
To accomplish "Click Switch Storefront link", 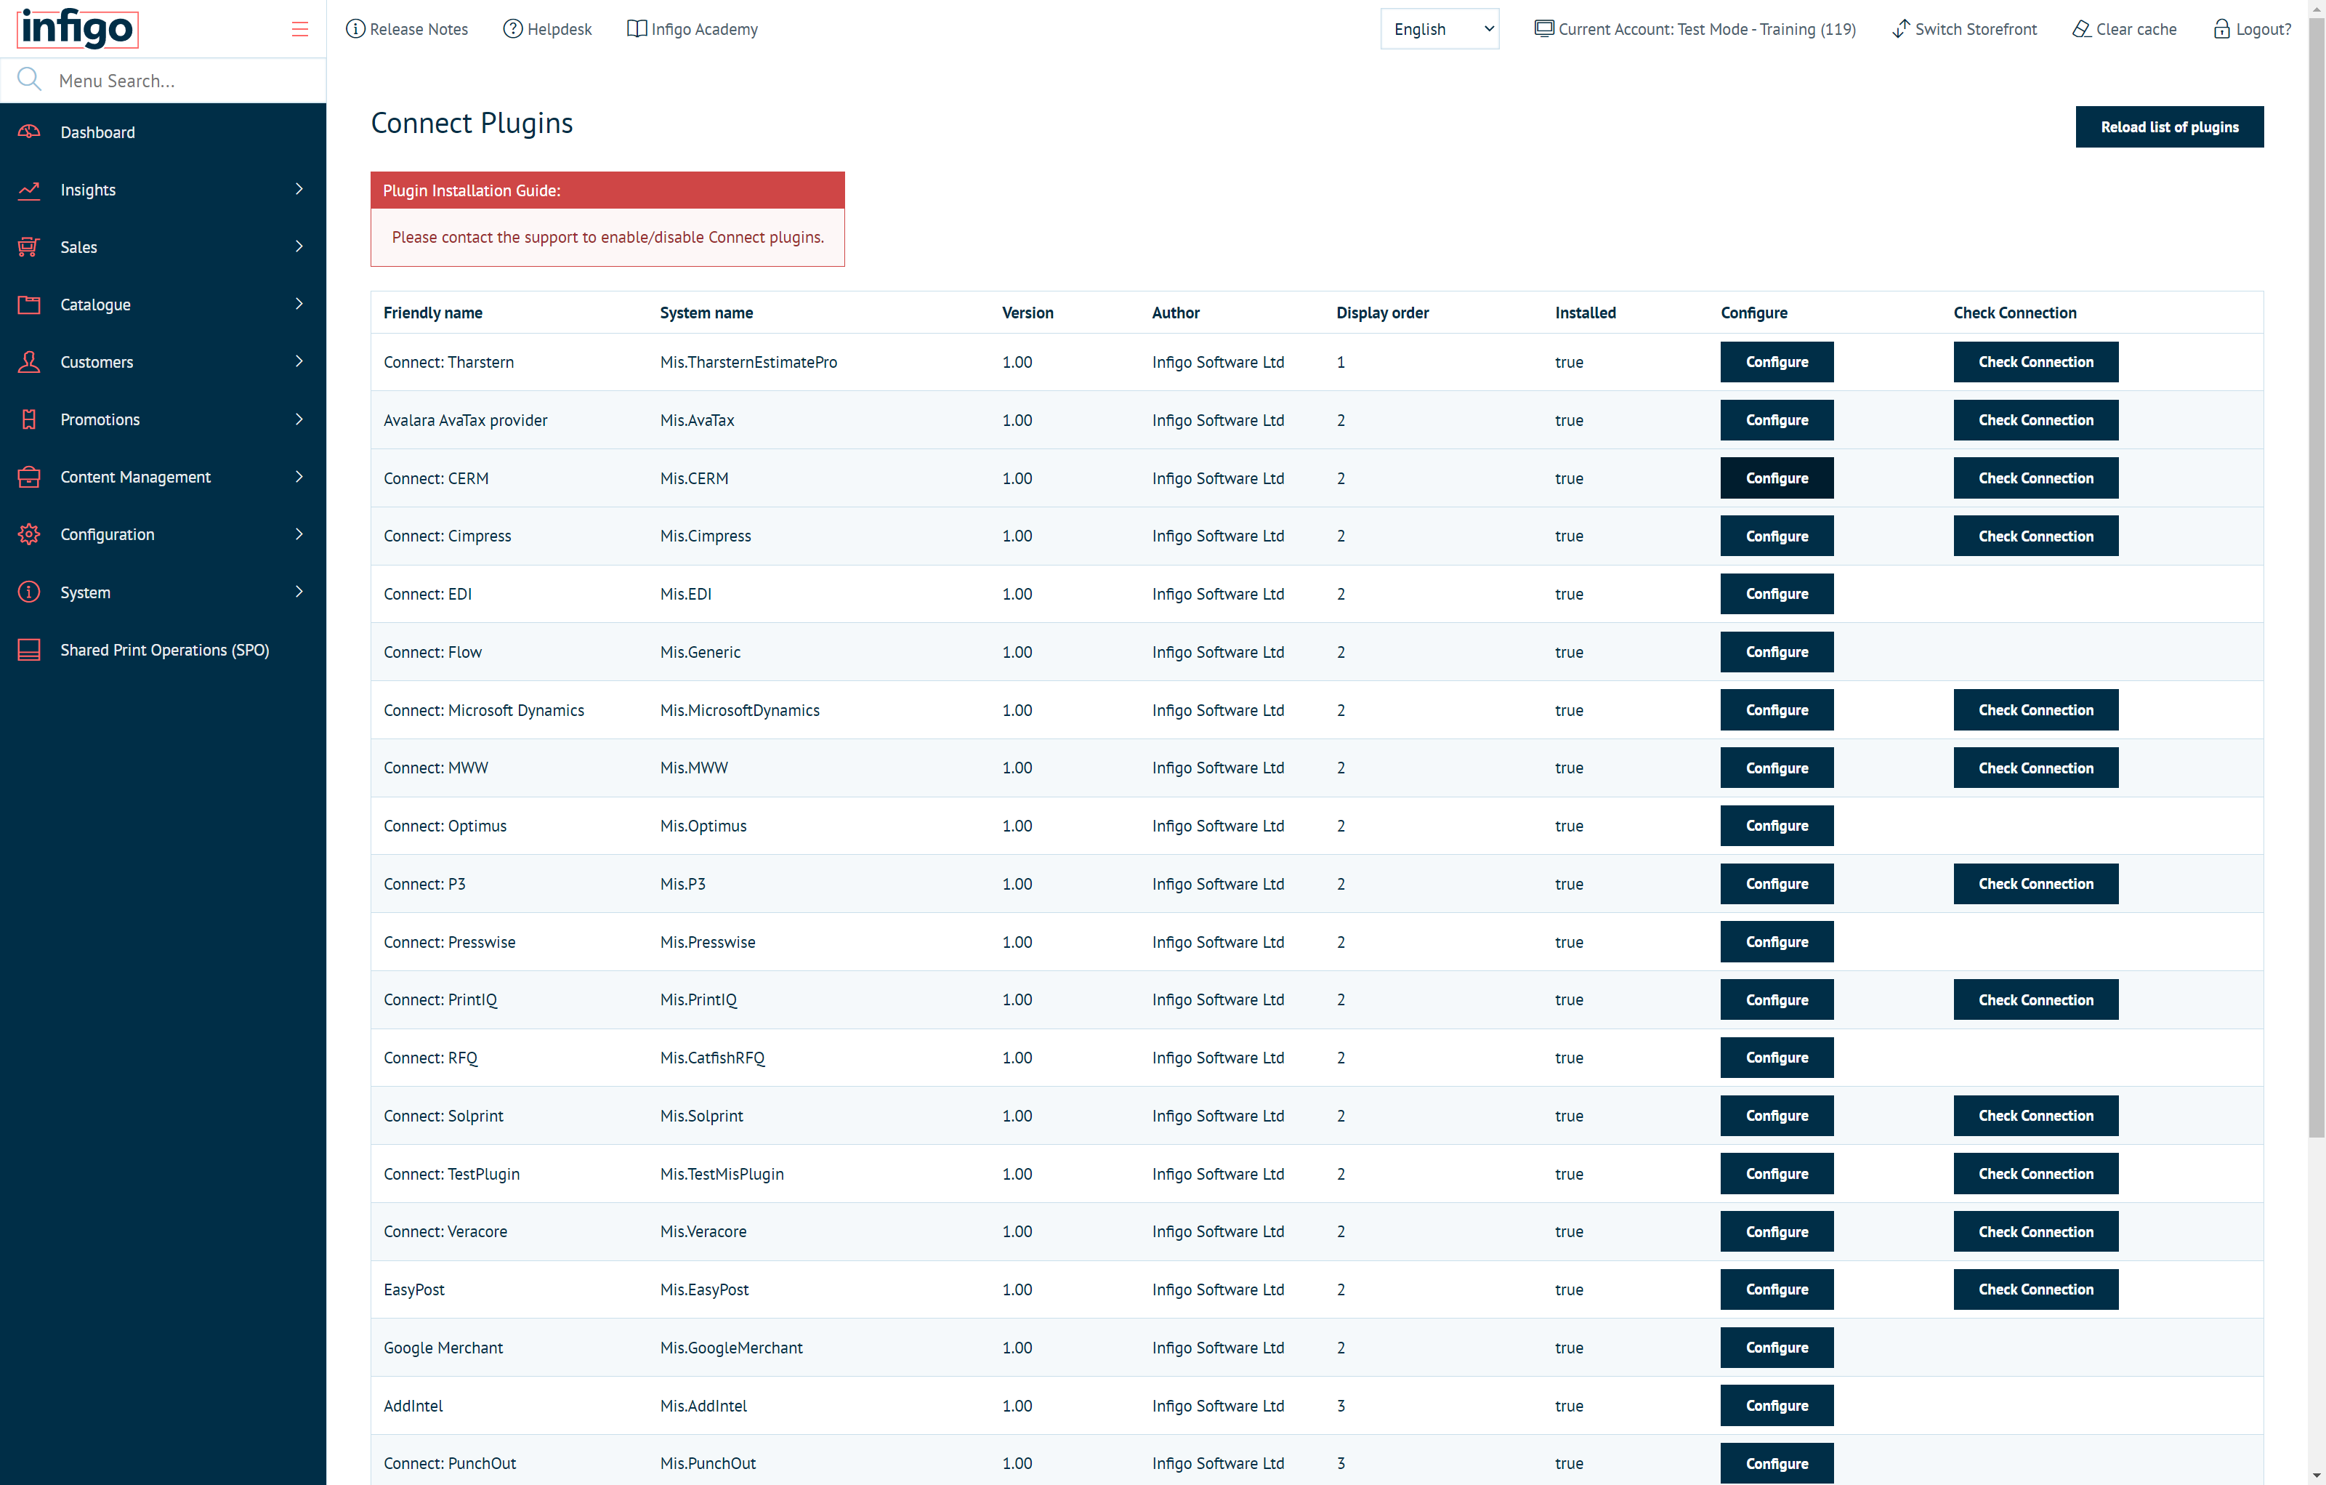I will pos(1964,29).
